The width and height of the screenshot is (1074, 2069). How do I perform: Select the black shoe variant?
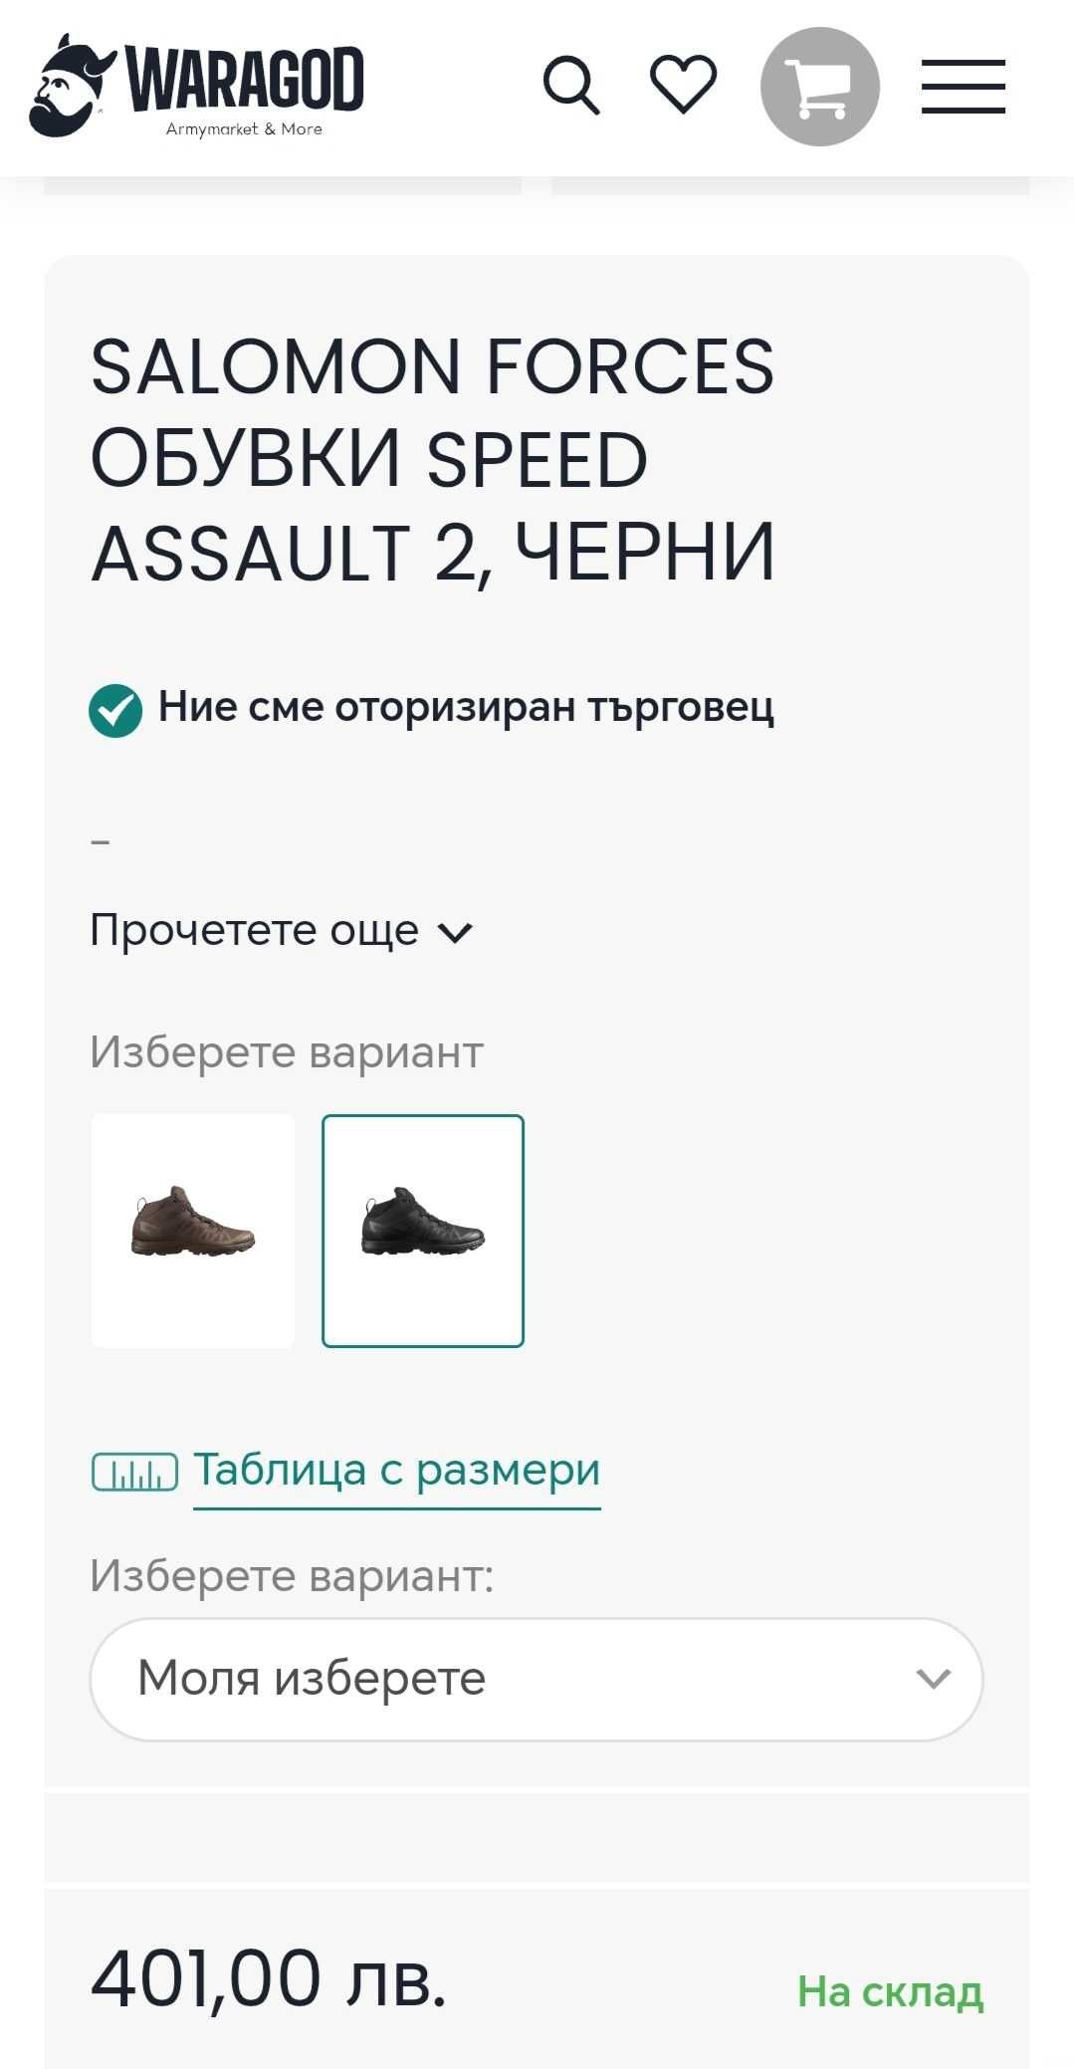click(423, 1231)
